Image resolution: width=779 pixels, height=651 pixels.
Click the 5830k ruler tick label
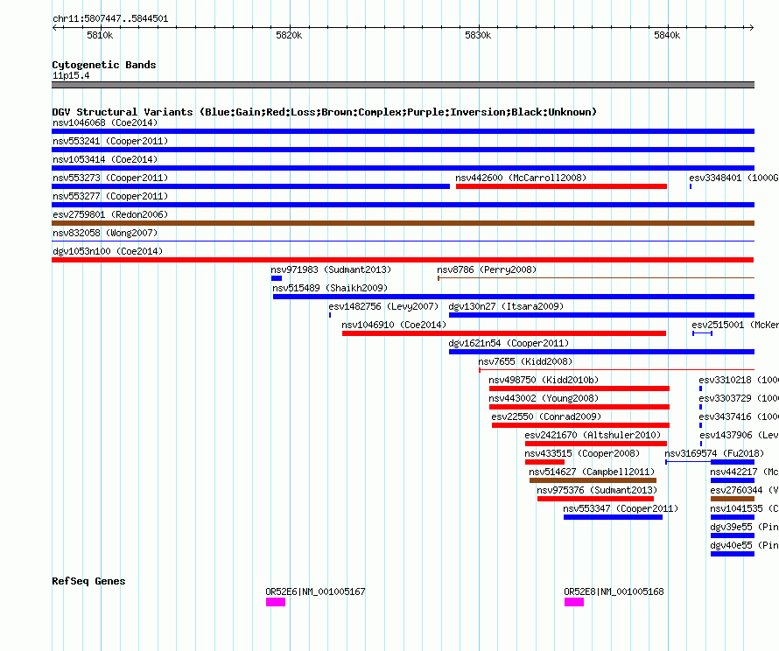478,35
